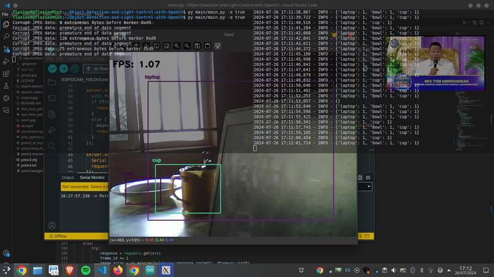Open the Arduino IDE Sketch menu
494x277 pixels.
[73, 59]
